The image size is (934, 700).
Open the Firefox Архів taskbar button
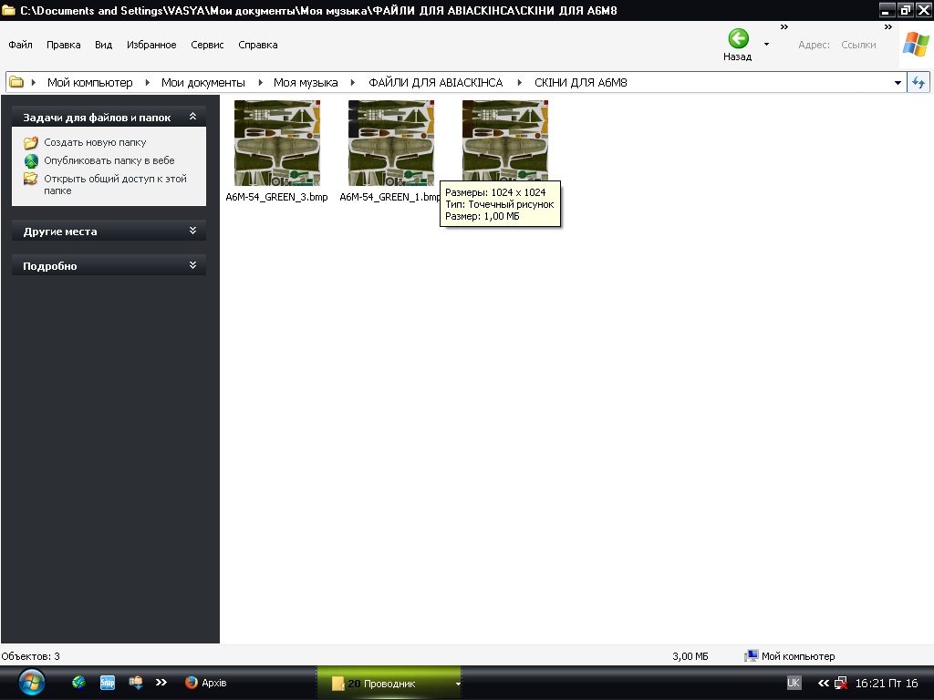[206, 683]
